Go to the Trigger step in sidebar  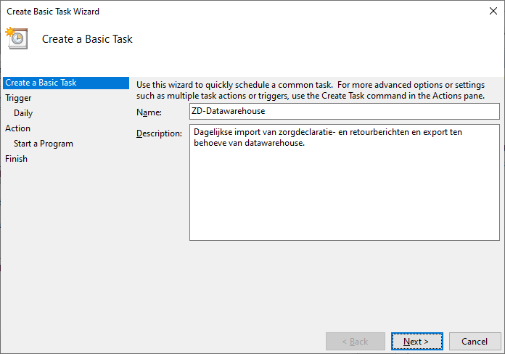coord(18,98)
